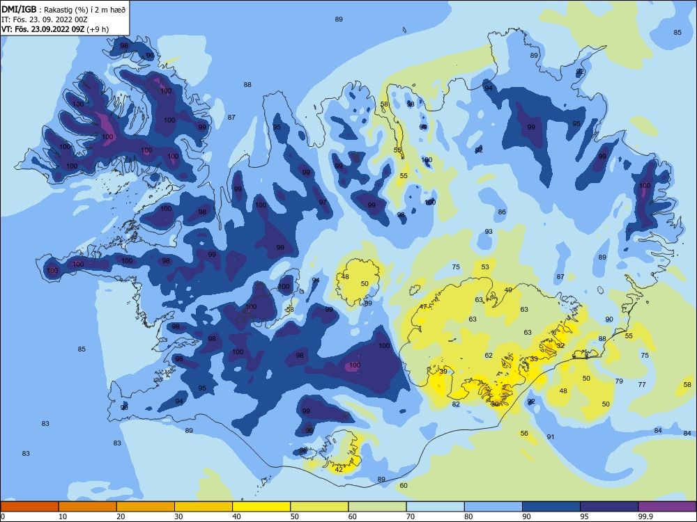Select the '70' legend scale label
Screen dimensions: 697x522
pyautogui.click(x=411, y=516)
